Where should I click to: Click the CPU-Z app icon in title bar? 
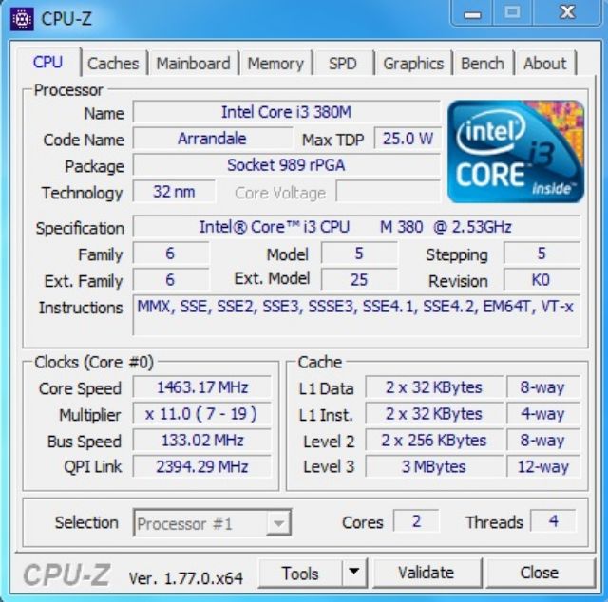coord(22,18)
